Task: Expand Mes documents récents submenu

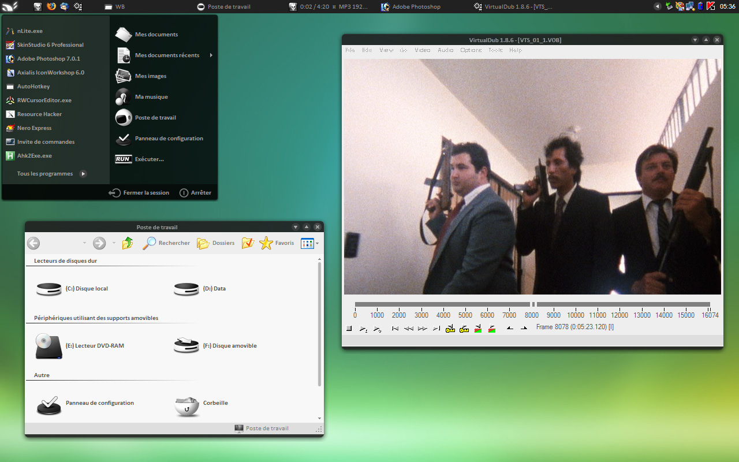Action: click(164, 55)
